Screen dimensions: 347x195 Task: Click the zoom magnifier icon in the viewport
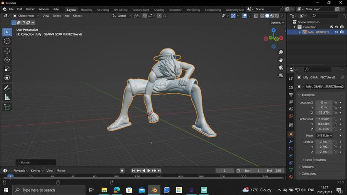[281, 52]
